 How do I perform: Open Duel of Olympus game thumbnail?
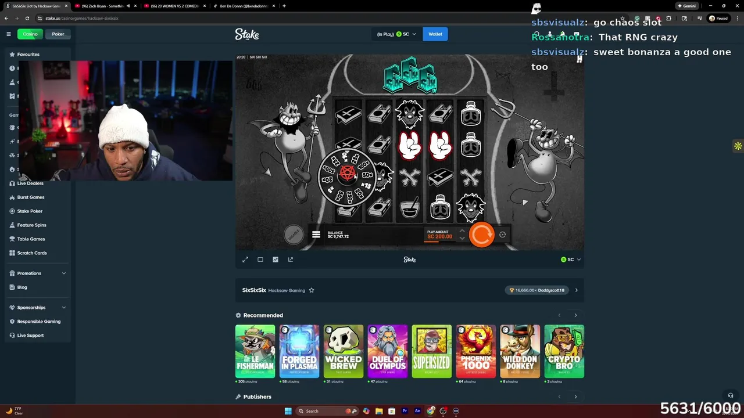pyautogui.click(x=388, y=351)
